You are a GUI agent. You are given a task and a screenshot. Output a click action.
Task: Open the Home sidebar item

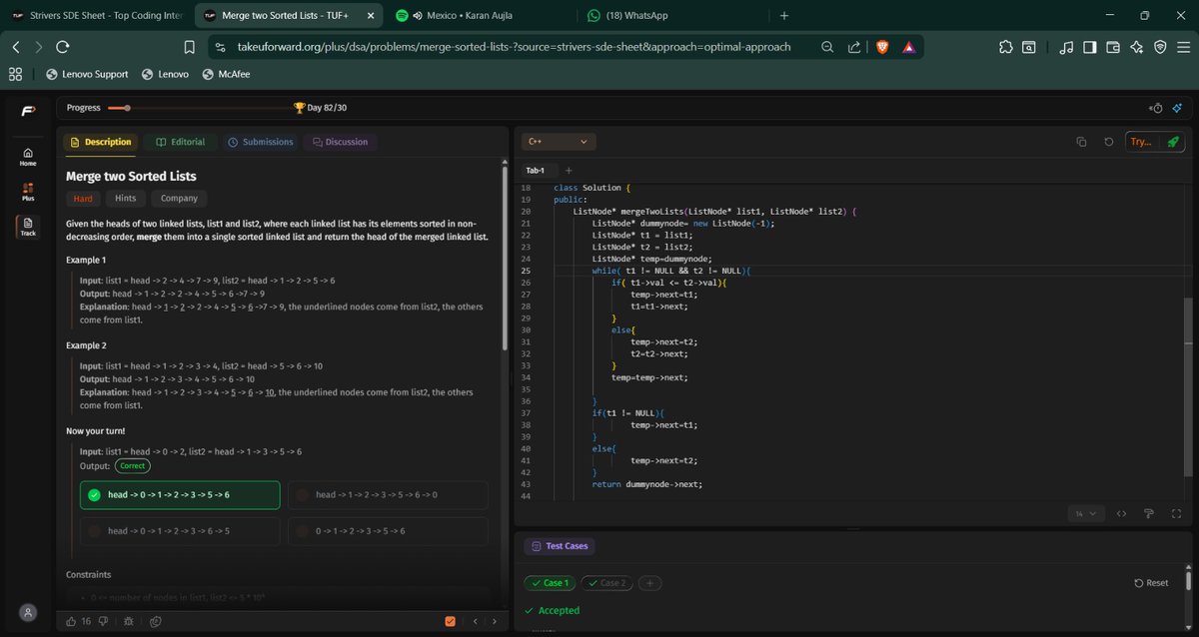(x=27, y=156)
